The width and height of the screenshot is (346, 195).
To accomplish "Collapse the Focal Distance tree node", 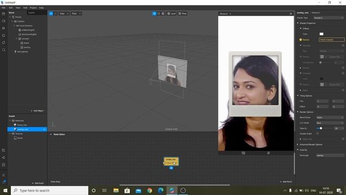I will pyautogui.click(x=15, y=25).
